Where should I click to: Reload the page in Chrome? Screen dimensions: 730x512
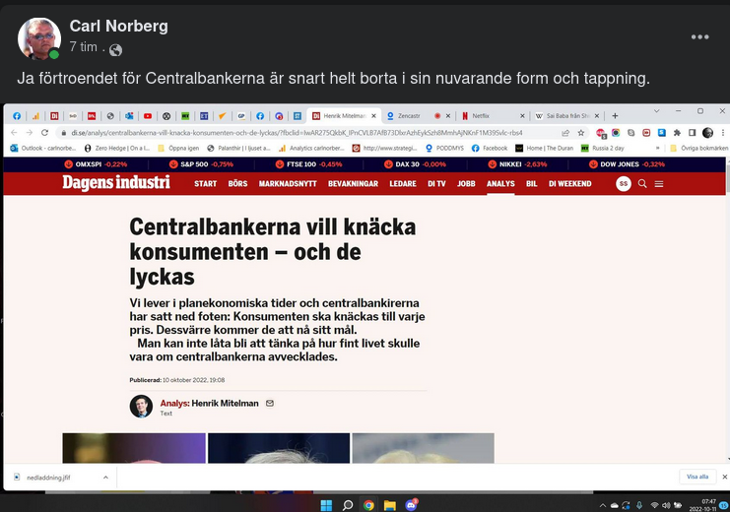click(x=44, y=133)
